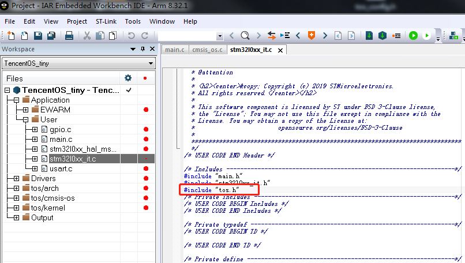Close the stm32l0xx_it.c editor tab
This screenshot has height=263, width=465.
coord(280,50)
